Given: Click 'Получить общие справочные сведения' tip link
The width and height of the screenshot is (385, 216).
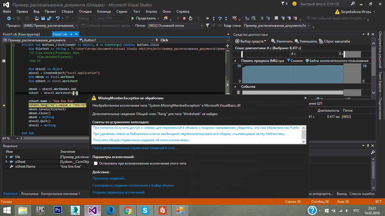Looking at the screenshot, I should point(141,140).
